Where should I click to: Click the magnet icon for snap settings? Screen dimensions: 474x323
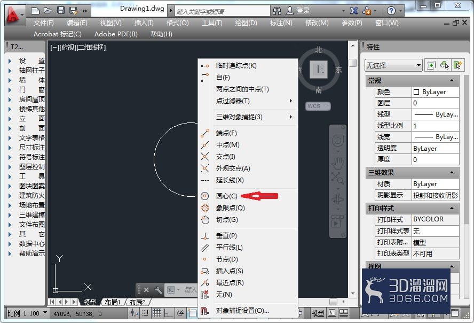pyautogui.click(x=204, y=311)
